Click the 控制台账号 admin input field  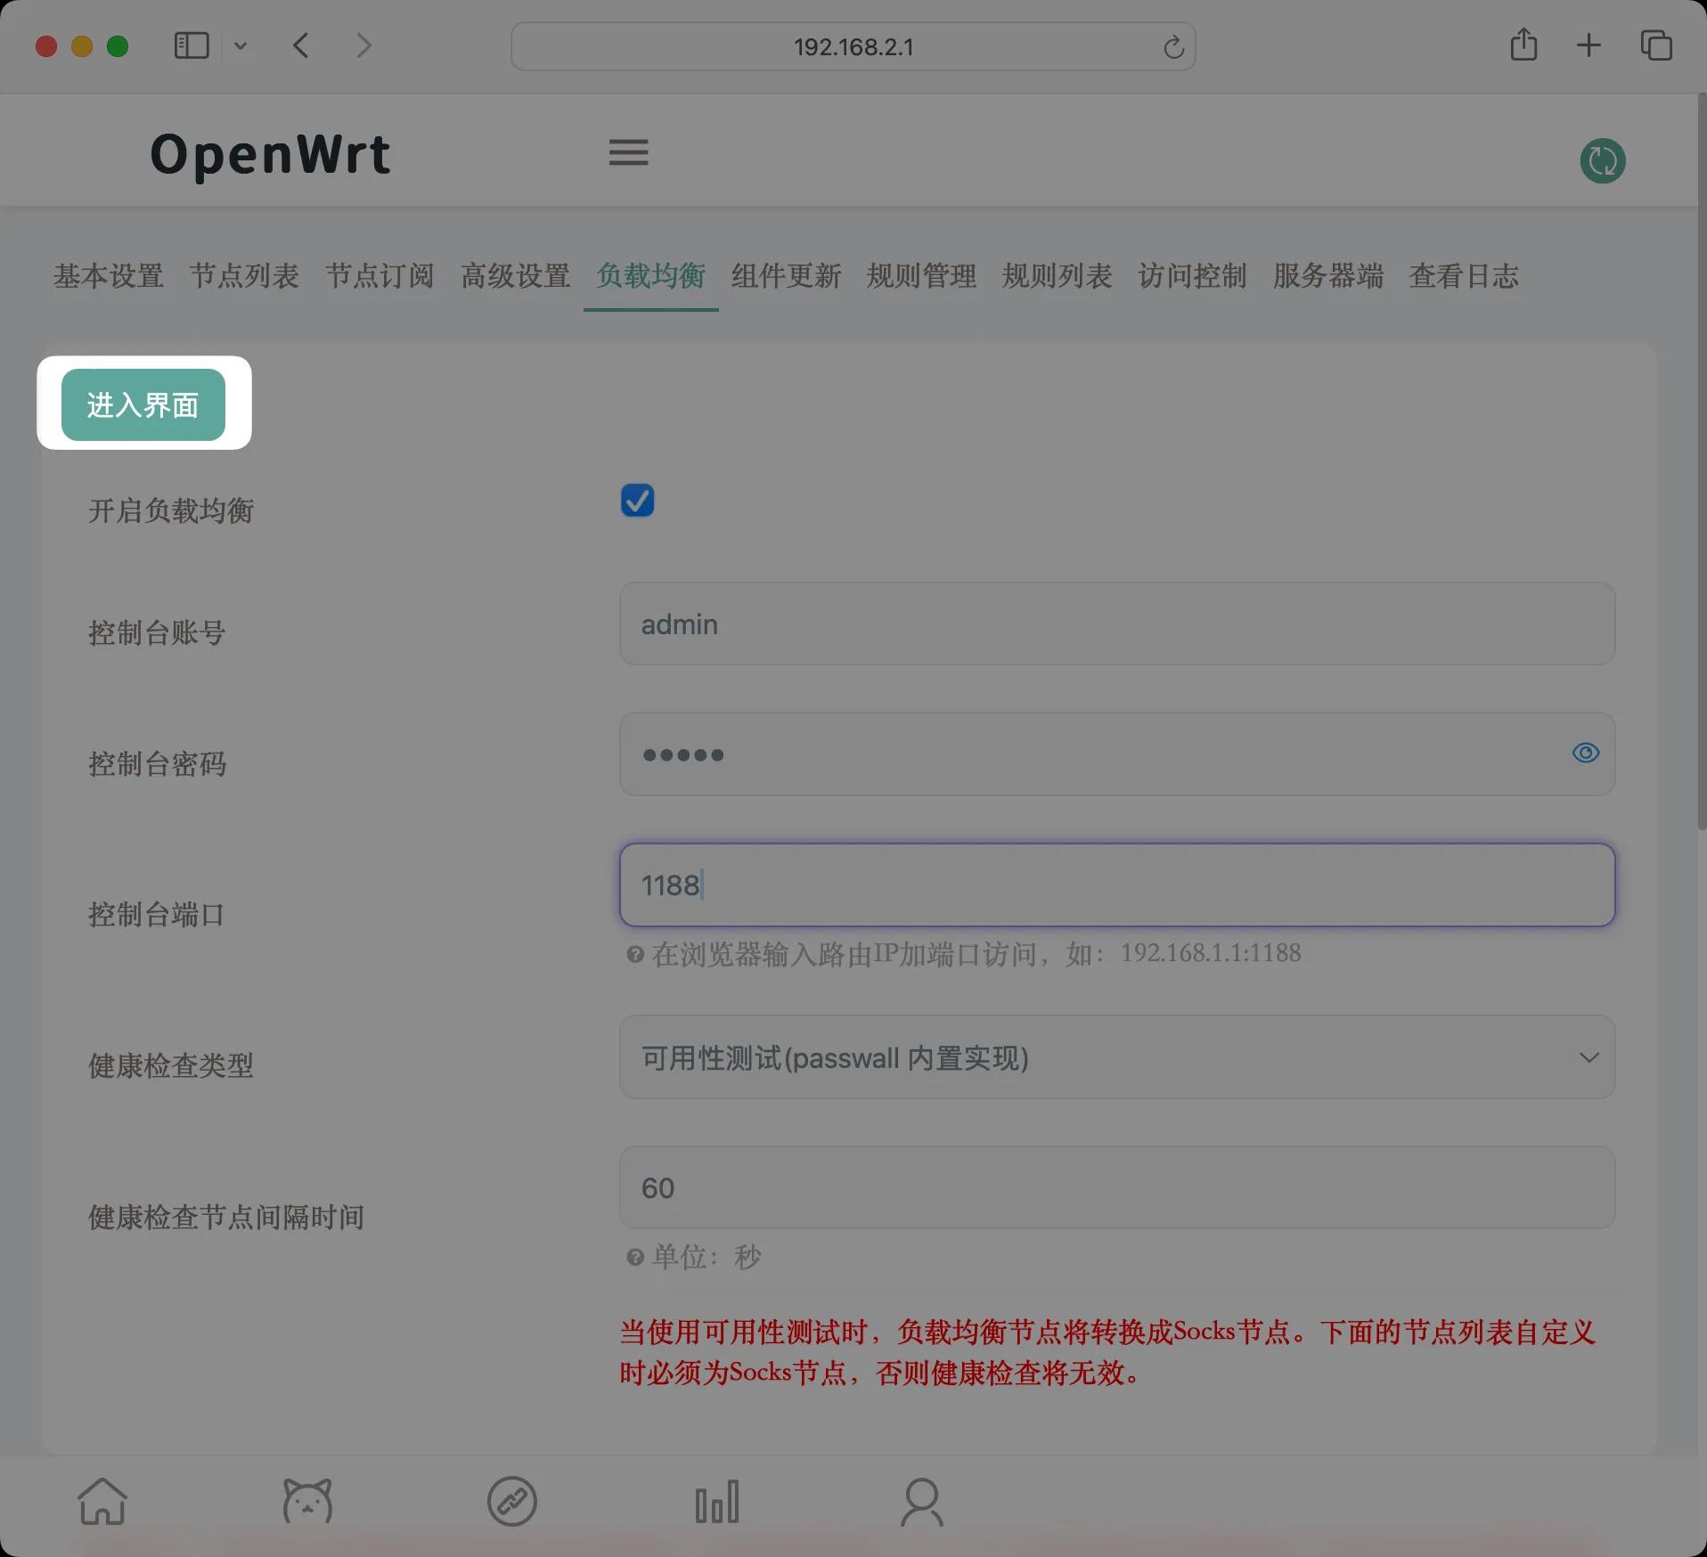point(1116,624)
